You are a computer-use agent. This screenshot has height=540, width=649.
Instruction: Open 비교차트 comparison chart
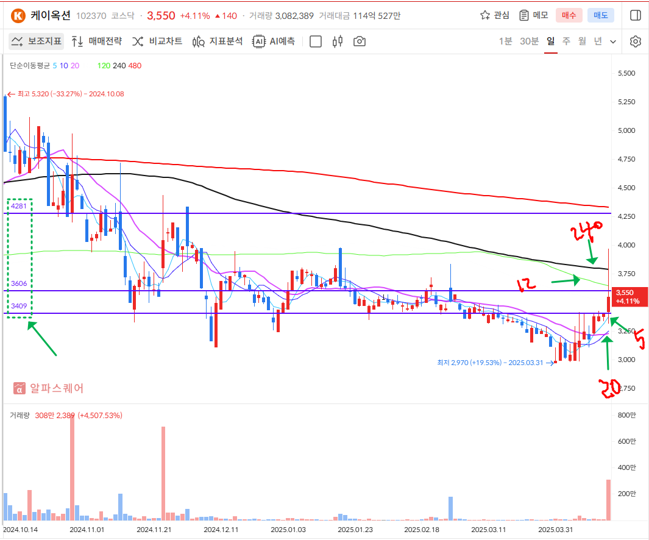click(157, 41)
